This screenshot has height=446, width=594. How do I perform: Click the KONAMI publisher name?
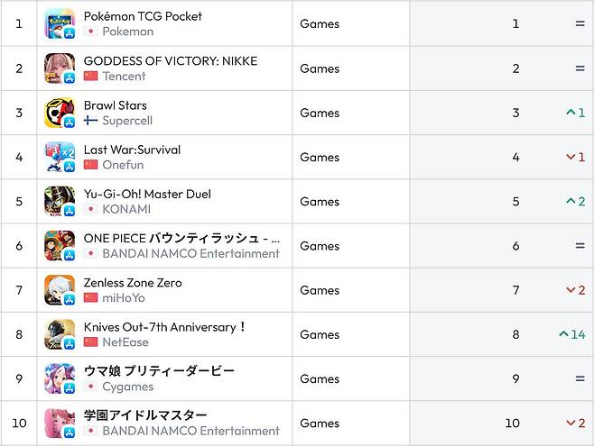pos(126,209)
